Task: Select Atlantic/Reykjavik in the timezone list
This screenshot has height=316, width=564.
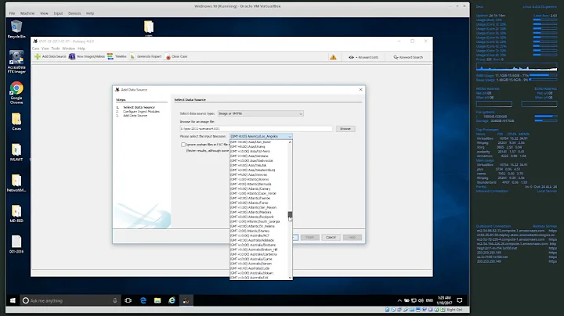Action: tap(258, 217)
